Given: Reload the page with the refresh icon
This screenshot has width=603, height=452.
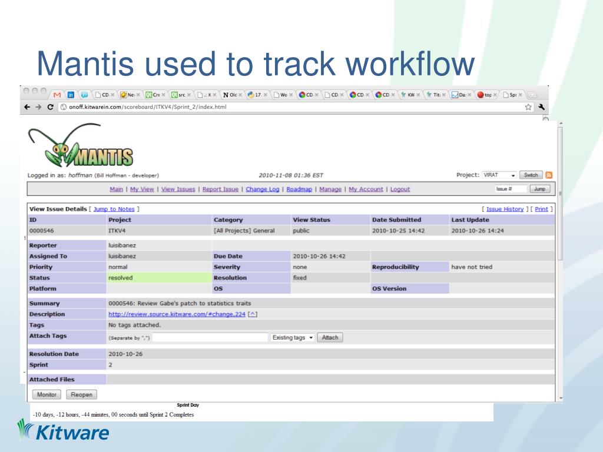Looking at the screenshot, I should click(51, 107).
